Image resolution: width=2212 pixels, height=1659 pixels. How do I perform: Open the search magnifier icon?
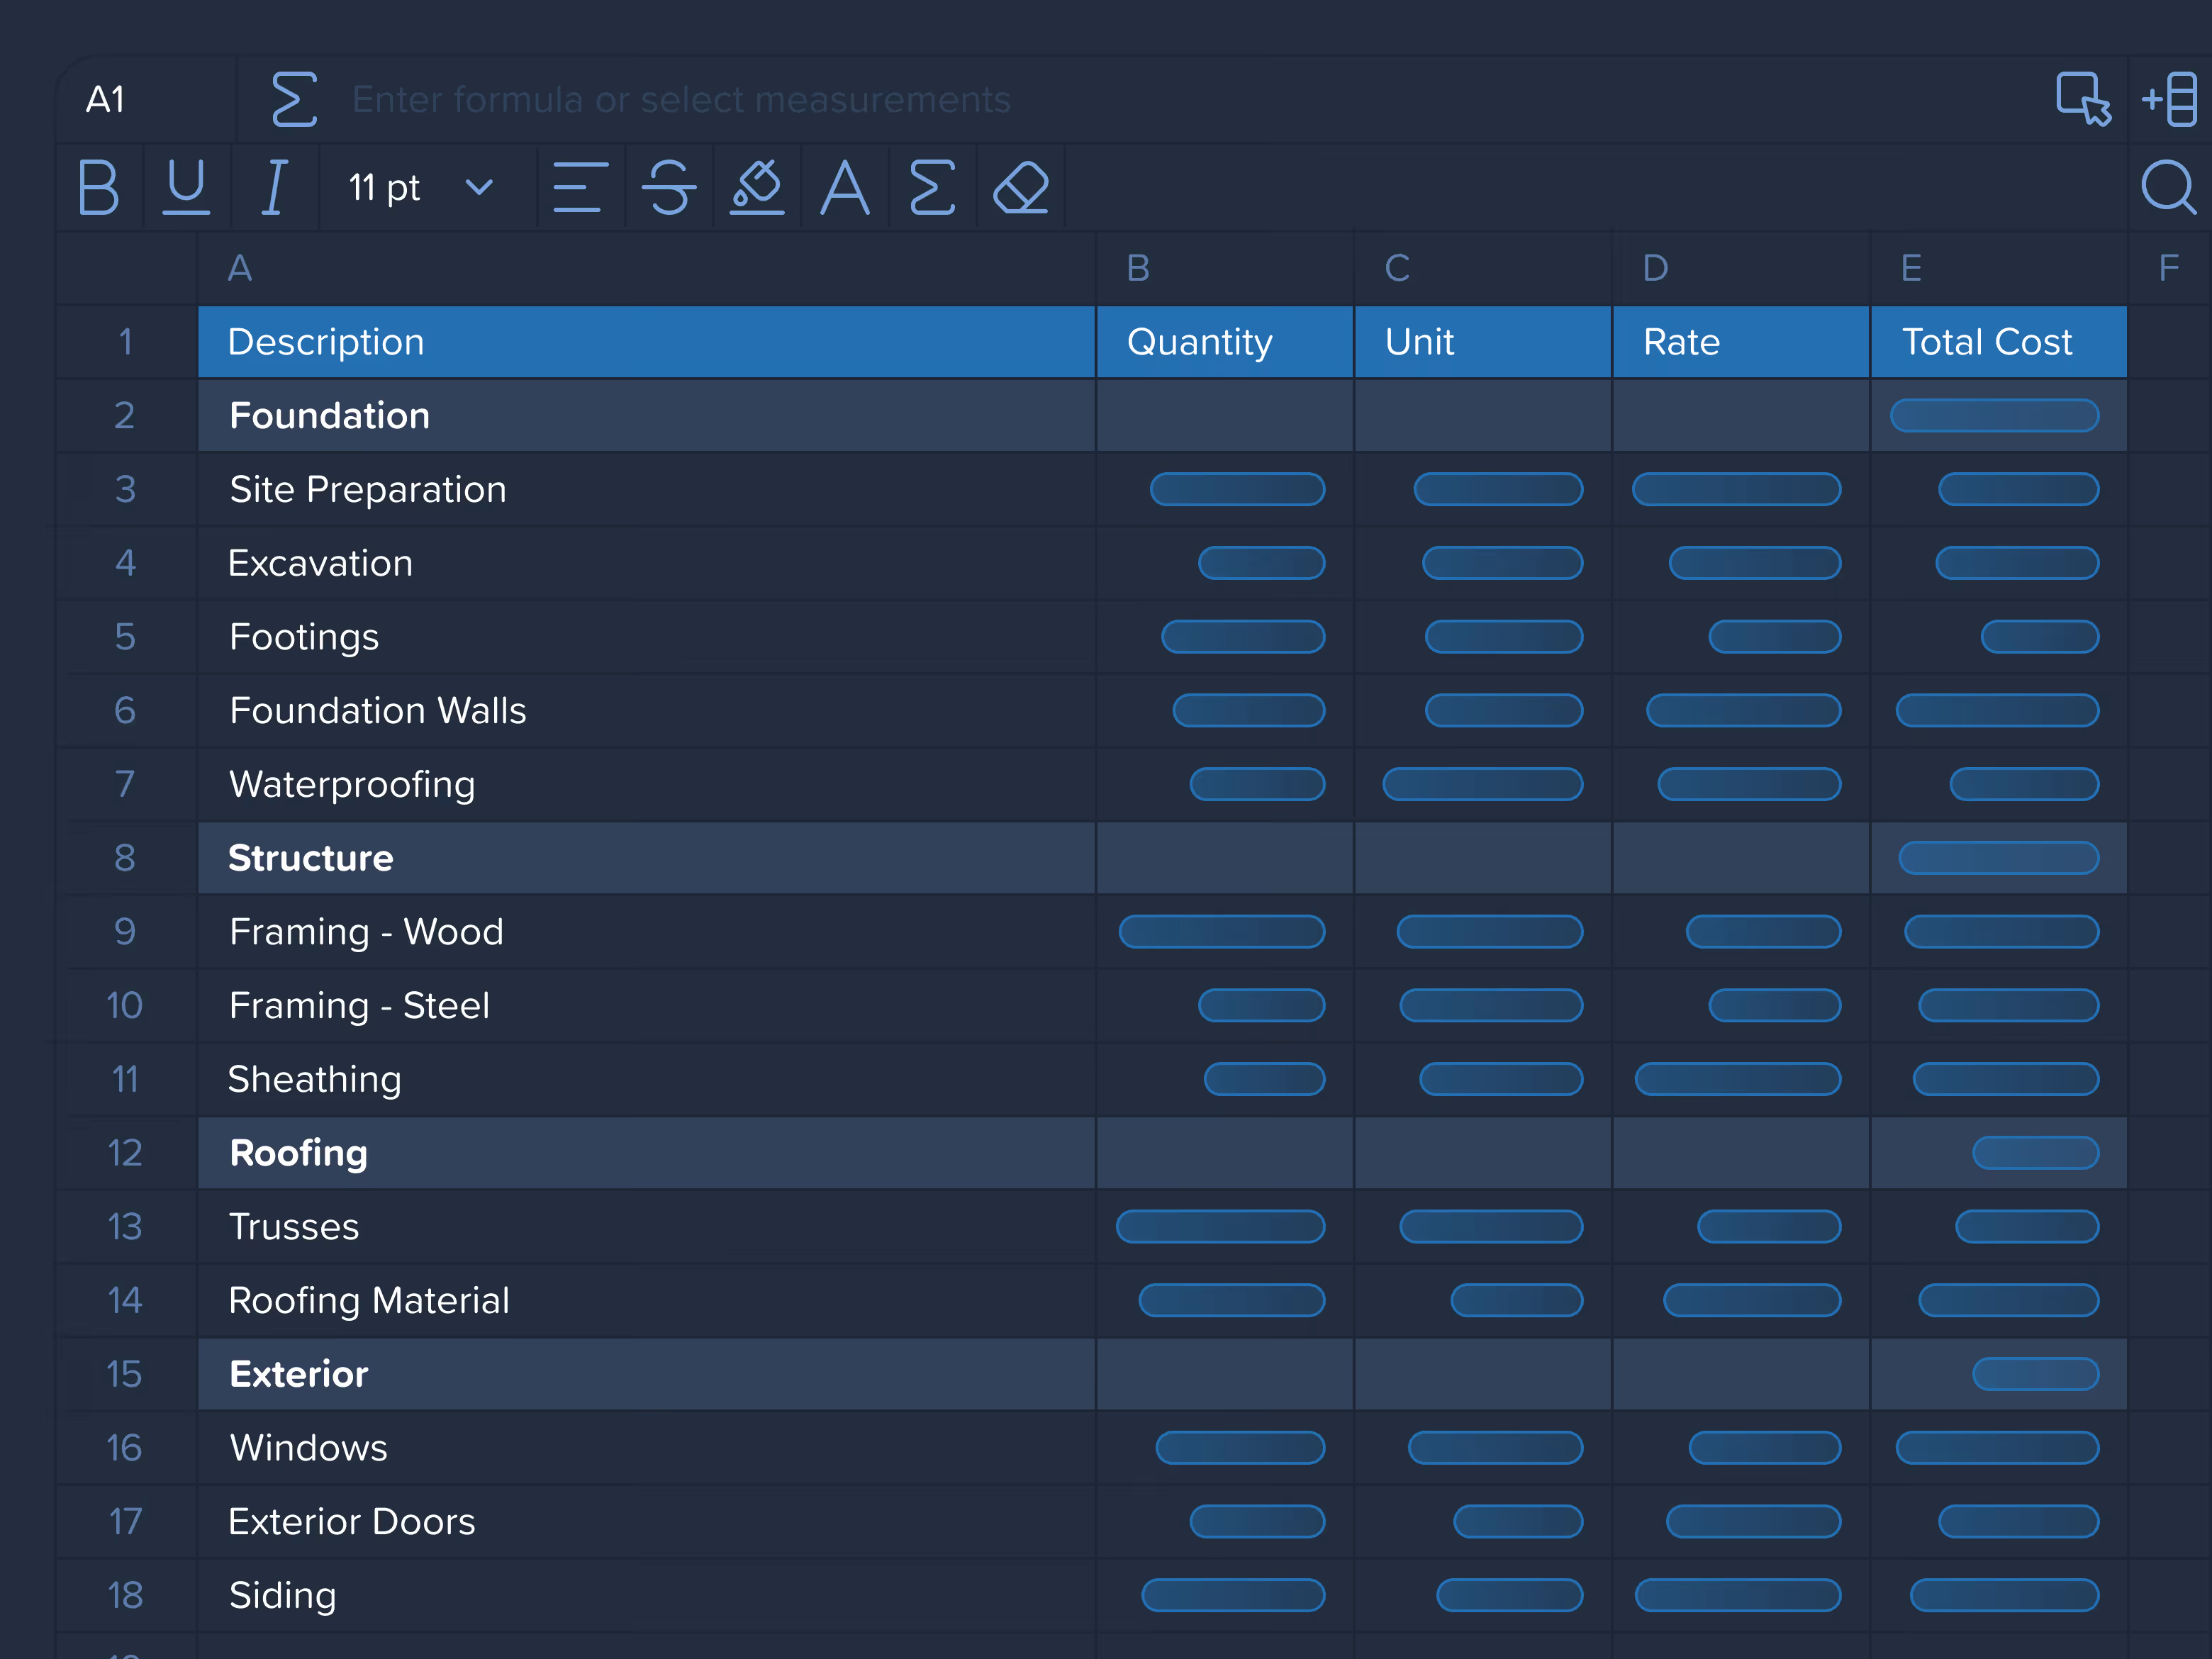click(x=2167, y=187)
